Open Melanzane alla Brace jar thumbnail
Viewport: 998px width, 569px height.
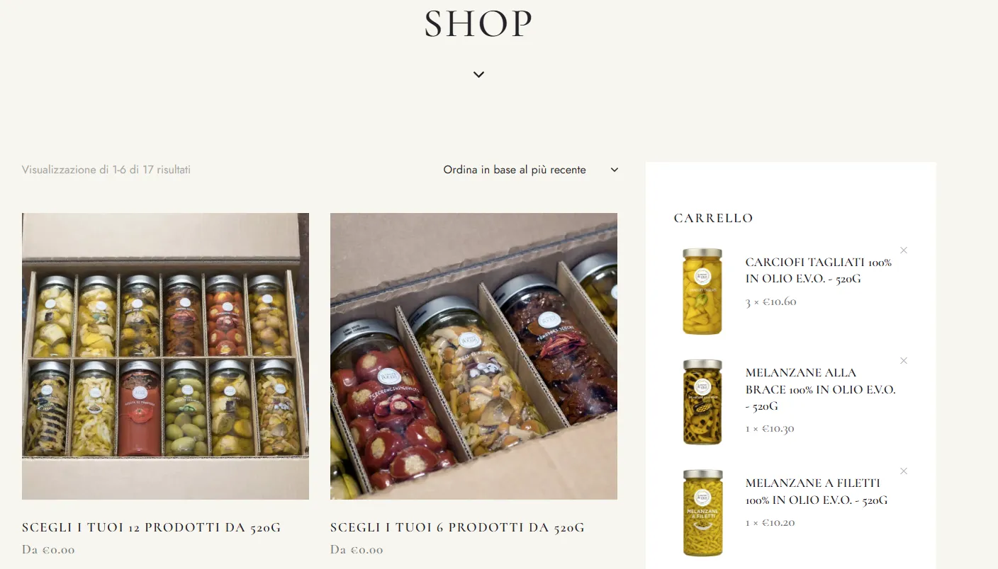pyautogui.click(x=702, y=401)
